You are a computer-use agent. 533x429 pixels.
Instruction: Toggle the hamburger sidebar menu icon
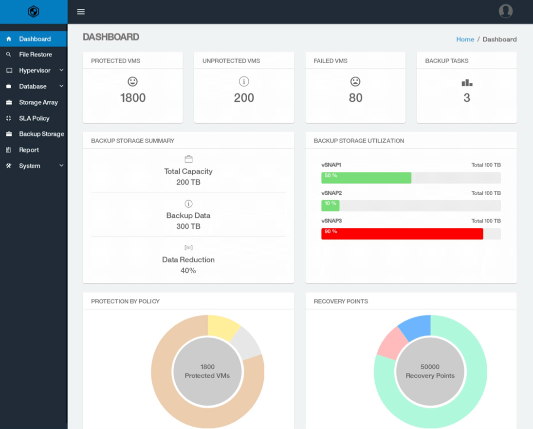(x=81, y=12)
